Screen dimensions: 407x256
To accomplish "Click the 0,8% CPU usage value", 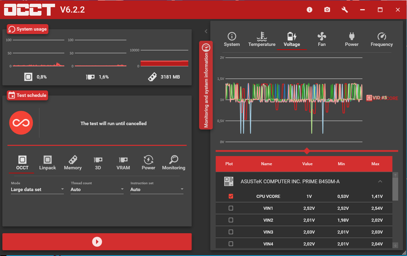I will (x=42, y=77).
